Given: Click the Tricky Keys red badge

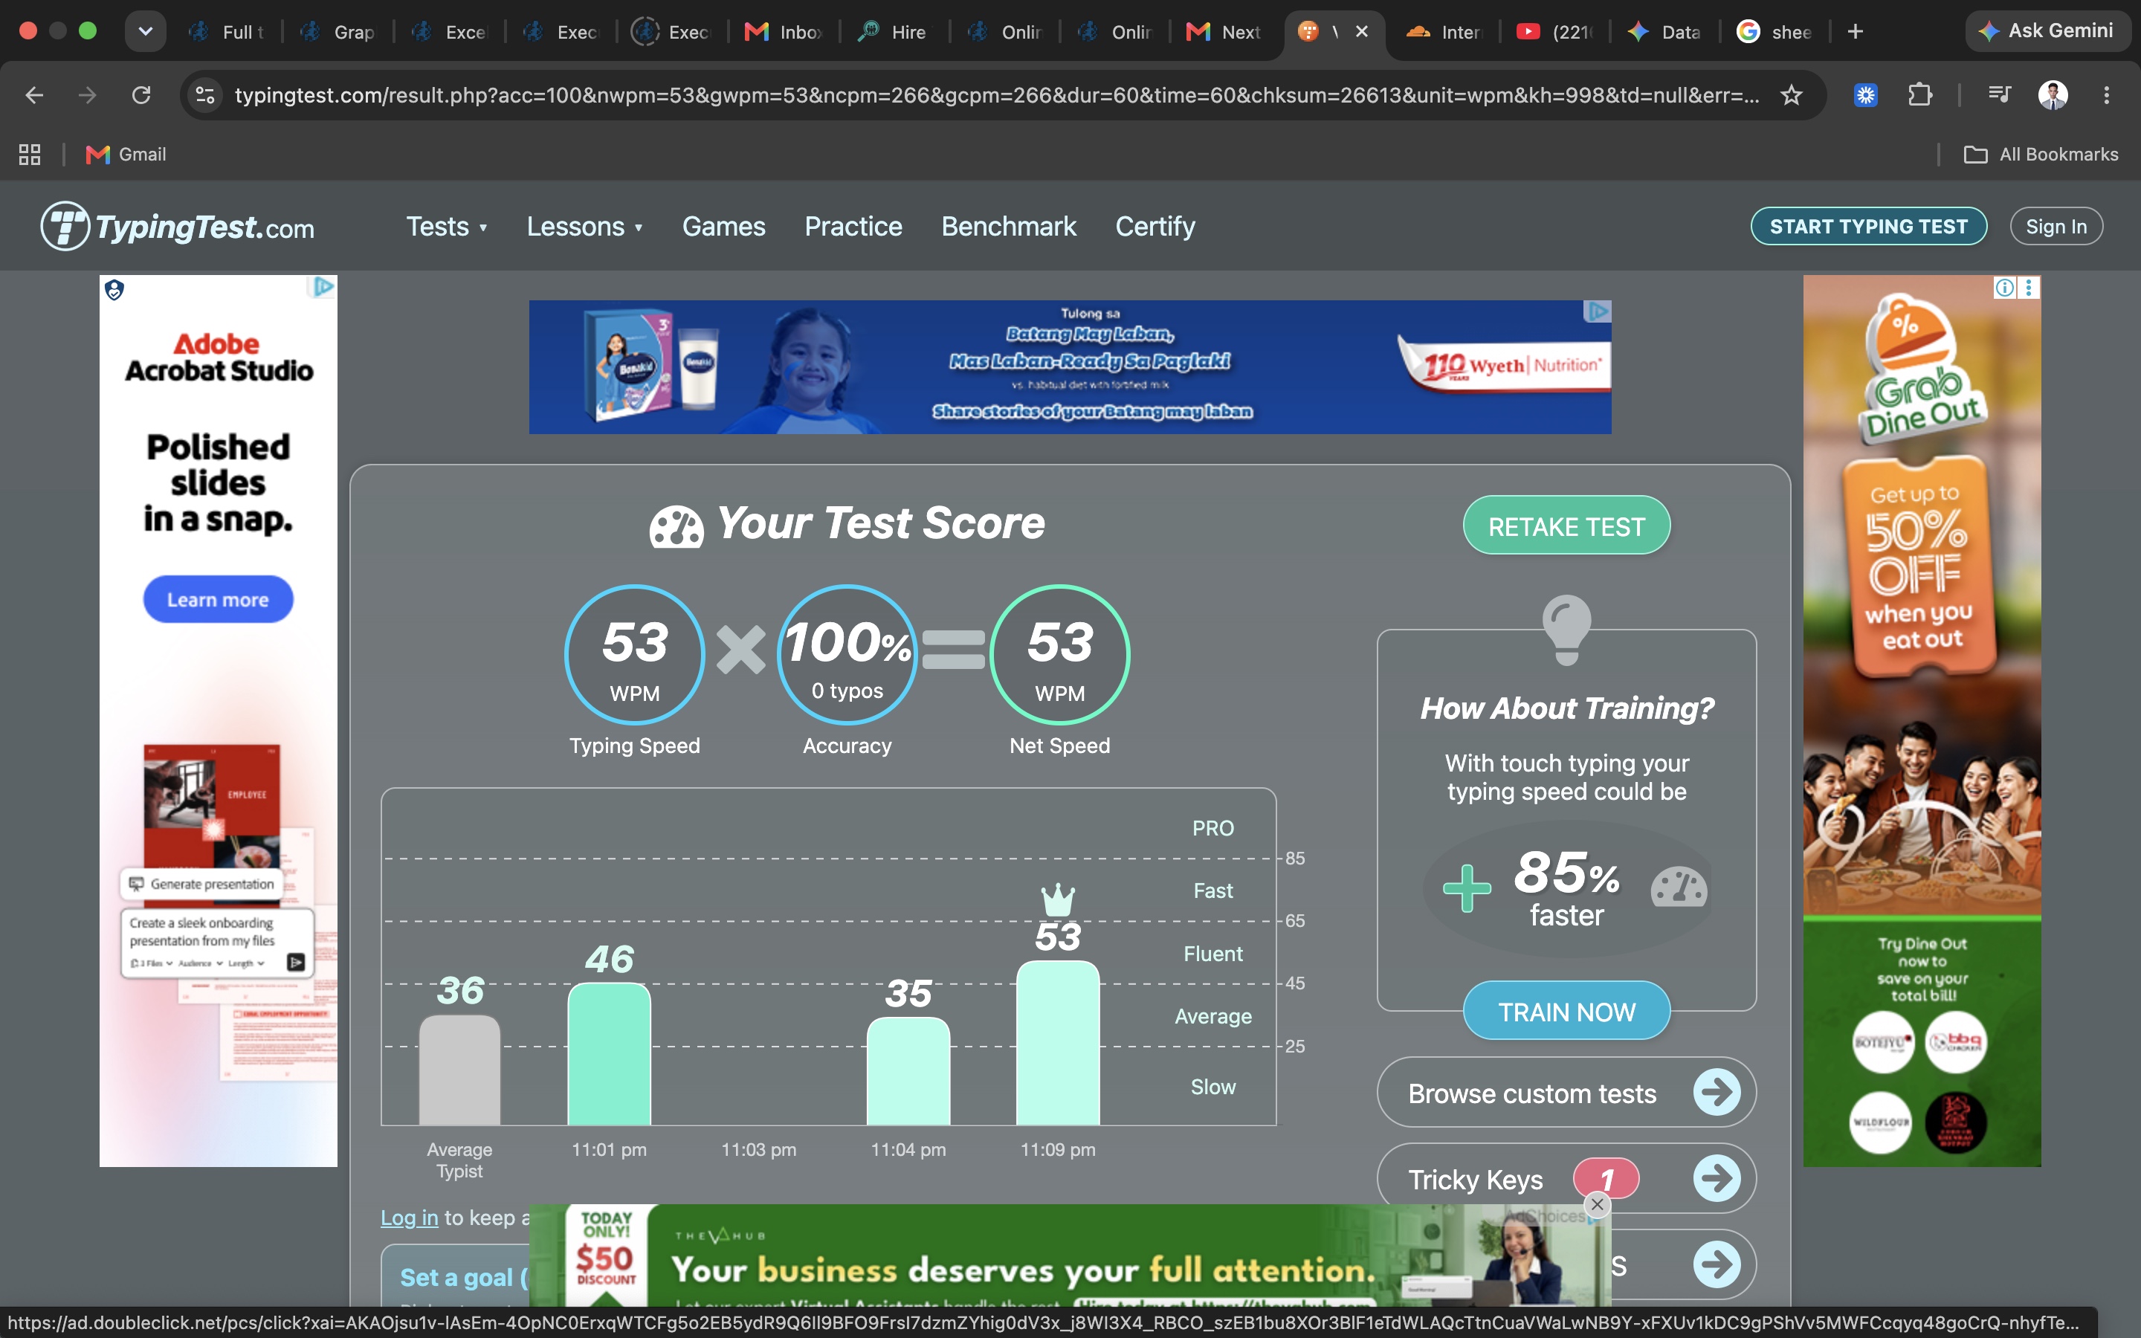Looking at the screenshot, I should 1606,1179.
